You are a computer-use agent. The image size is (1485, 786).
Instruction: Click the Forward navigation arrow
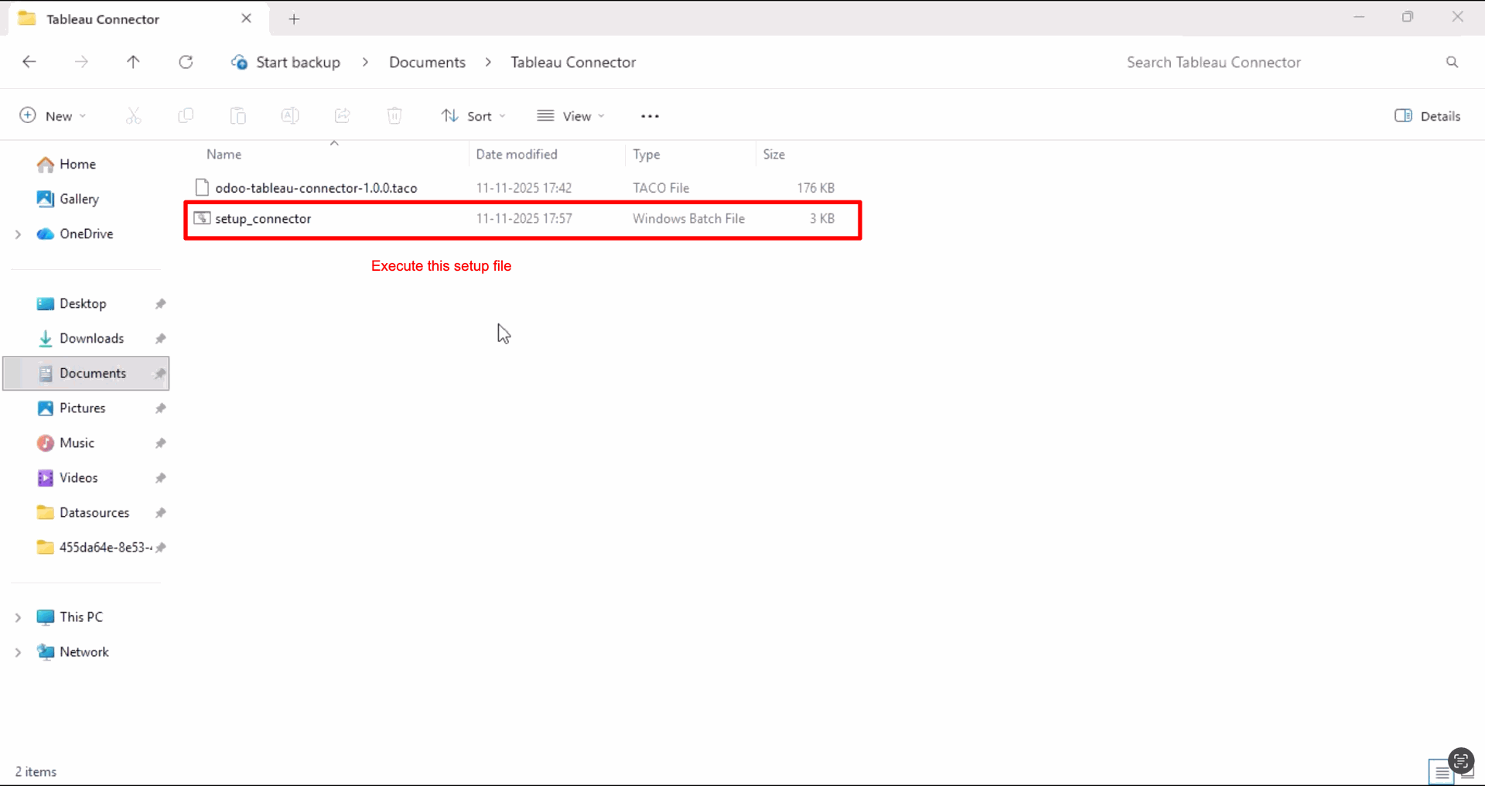81,62
